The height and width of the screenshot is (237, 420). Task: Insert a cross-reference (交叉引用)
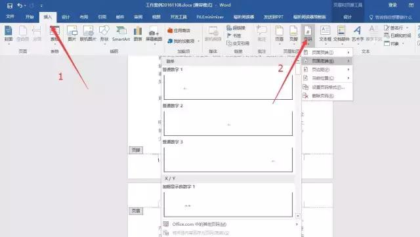click(238, 43)
